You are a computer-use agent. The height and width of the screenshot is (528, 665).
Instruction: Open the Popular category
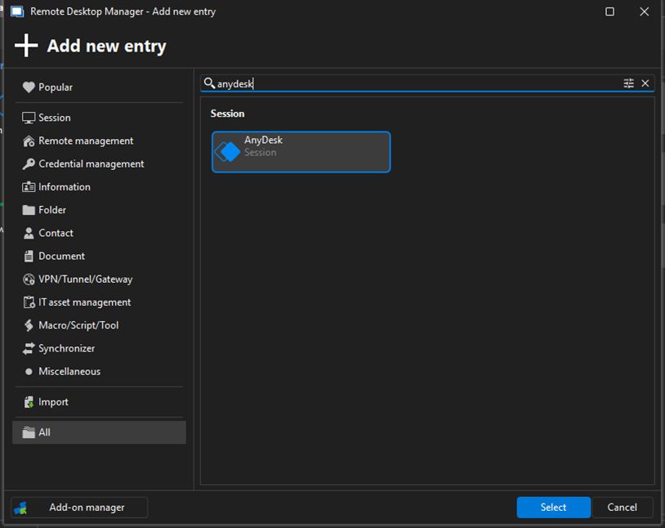pos(55,87)
